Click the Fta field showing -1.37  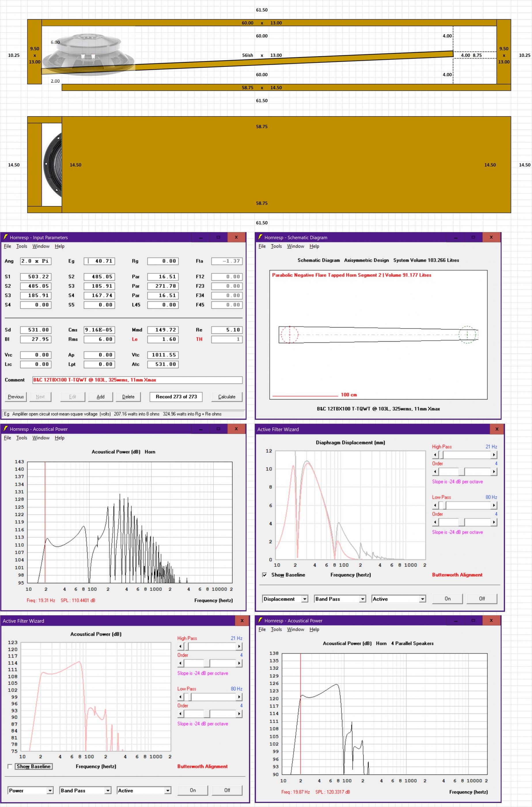click(227, 261)
